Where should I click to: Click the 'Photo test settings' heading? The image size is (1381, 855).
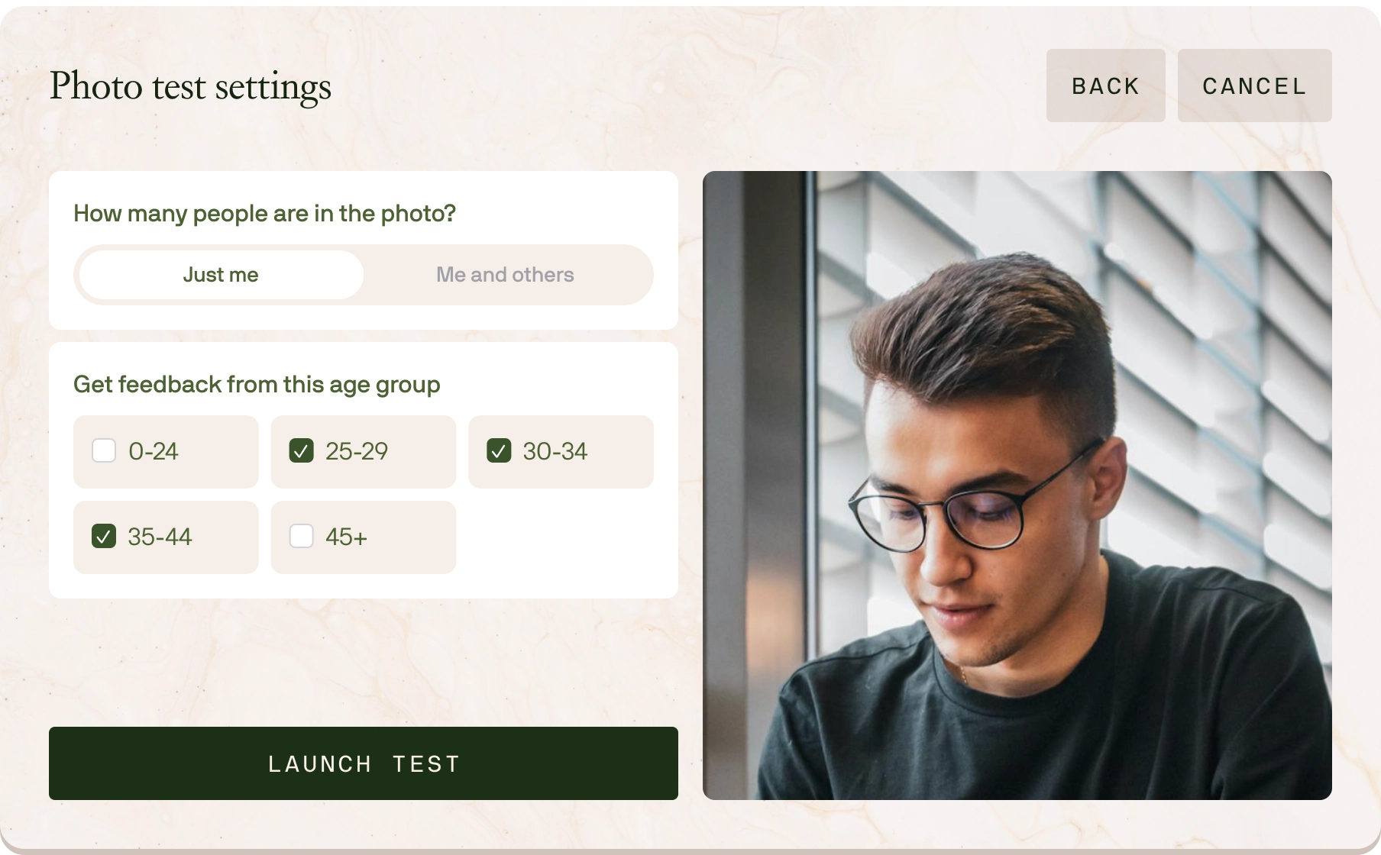click(x=190, y=85)
